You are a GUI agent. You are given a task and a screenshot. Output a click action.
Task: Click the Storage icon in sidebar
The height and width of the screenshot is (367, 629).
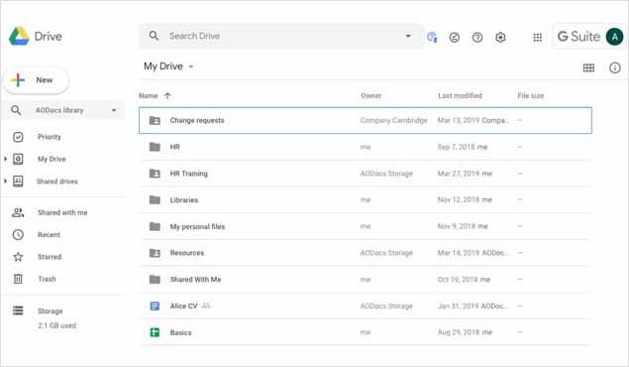[x=18, y=310]
